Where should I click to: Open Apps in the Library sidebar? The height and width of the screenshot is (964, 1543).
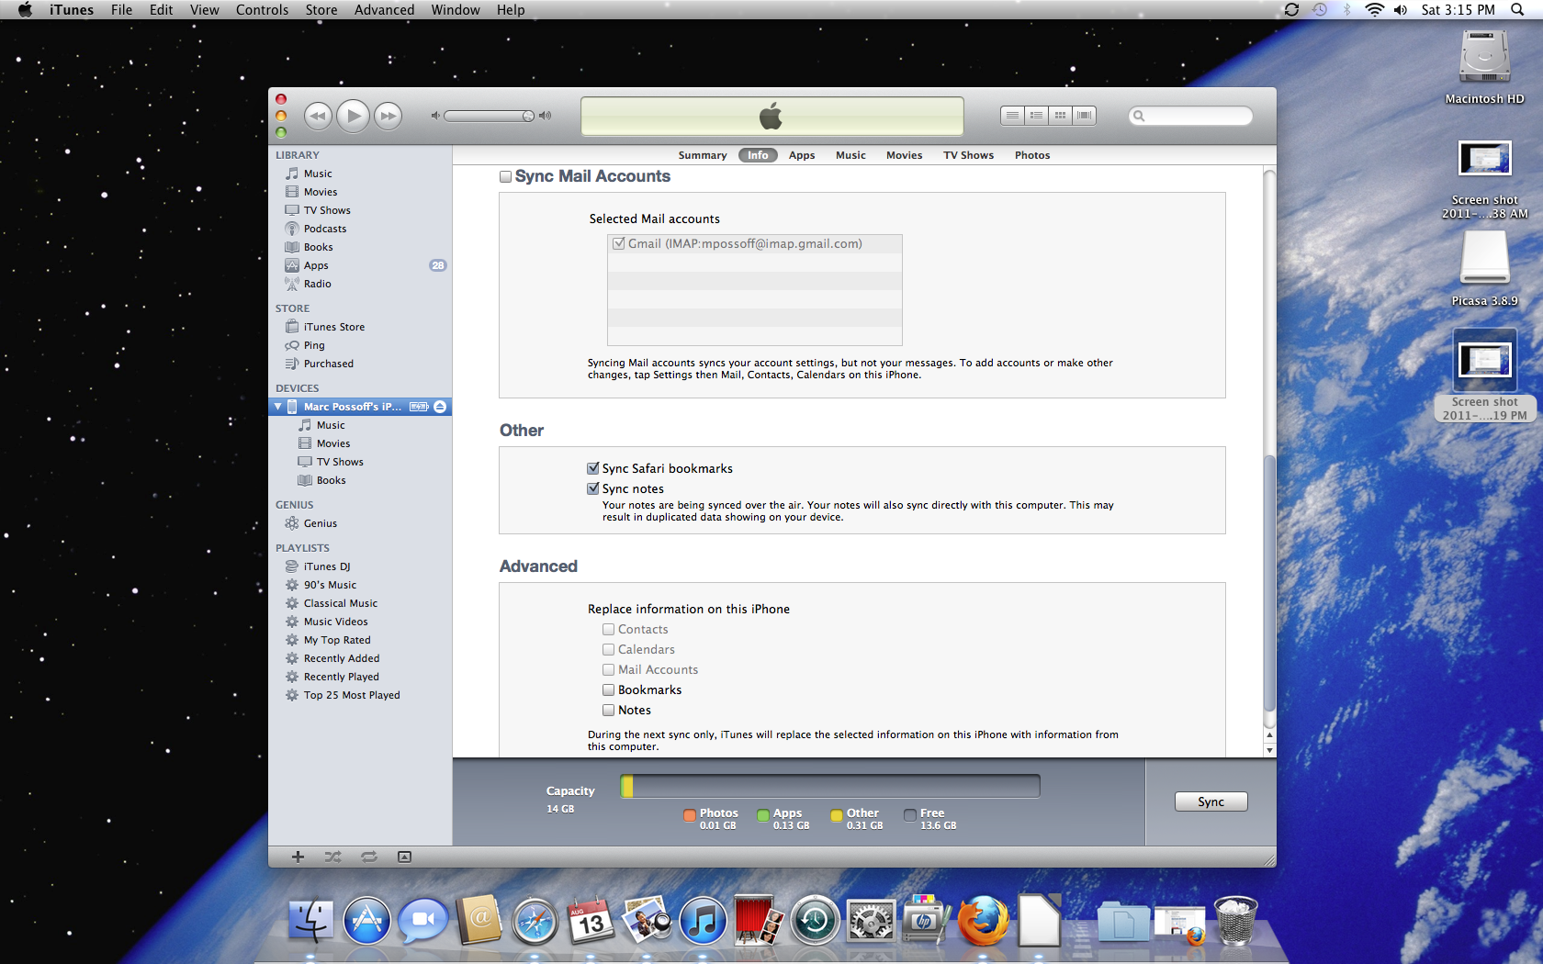(316, 265)
